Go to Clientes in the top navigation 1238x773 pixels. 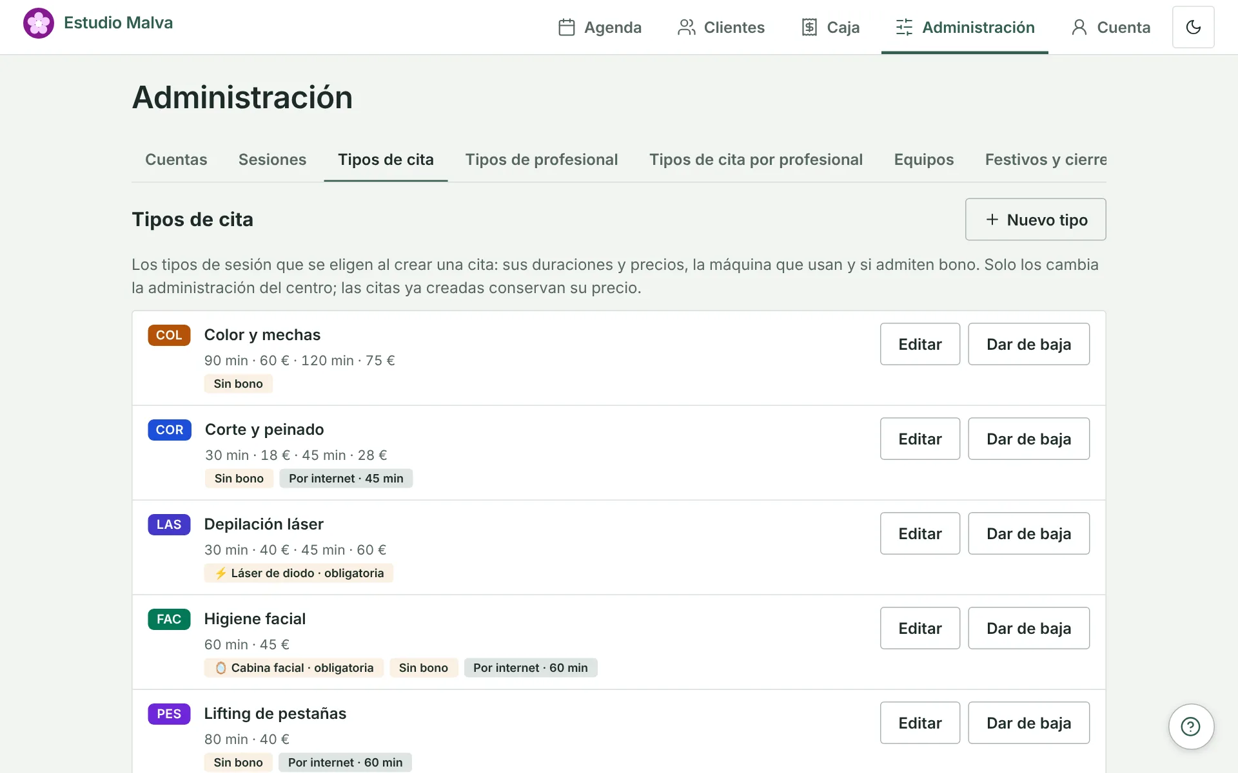pyautogui.click(x=721, y=27)
